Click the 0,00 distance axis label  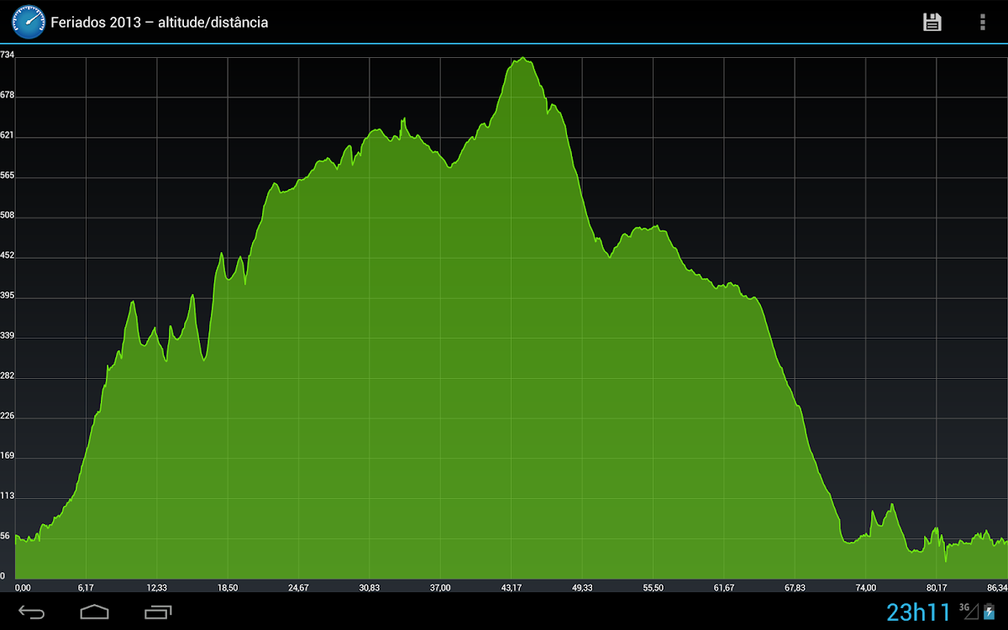click(x=23, y=587)
